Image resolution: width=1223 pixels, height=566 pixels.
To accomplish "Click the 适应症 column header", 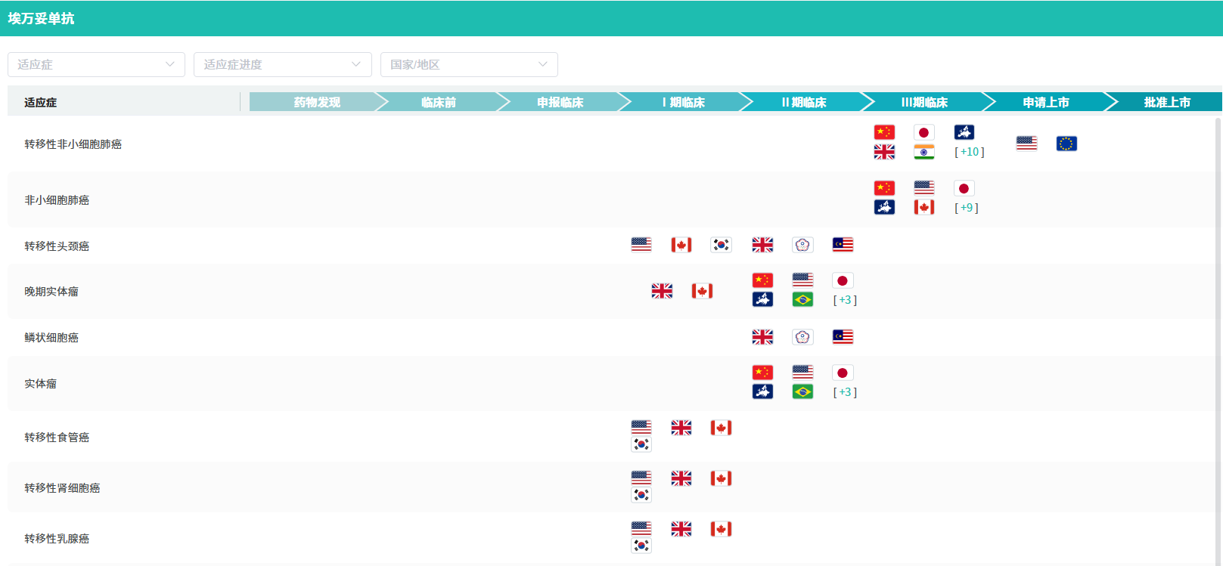I will coord(40,103).
